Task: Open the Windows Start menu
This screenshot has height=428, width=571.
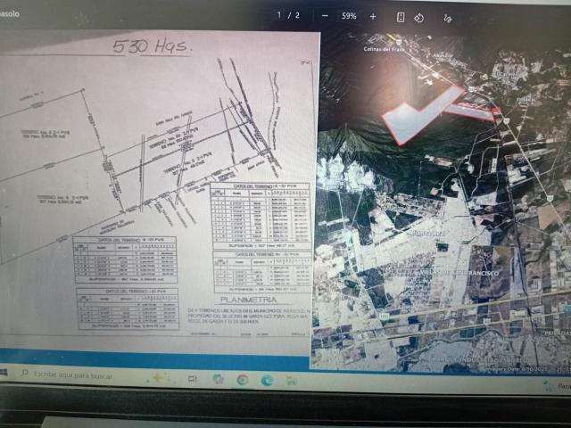Action: tap(4, 373)
